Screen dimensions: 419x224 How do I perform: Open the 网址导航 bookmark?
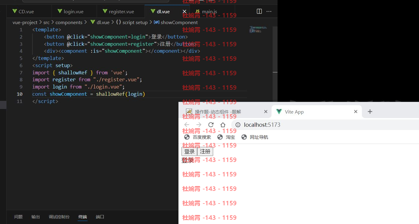click(255, 137)
